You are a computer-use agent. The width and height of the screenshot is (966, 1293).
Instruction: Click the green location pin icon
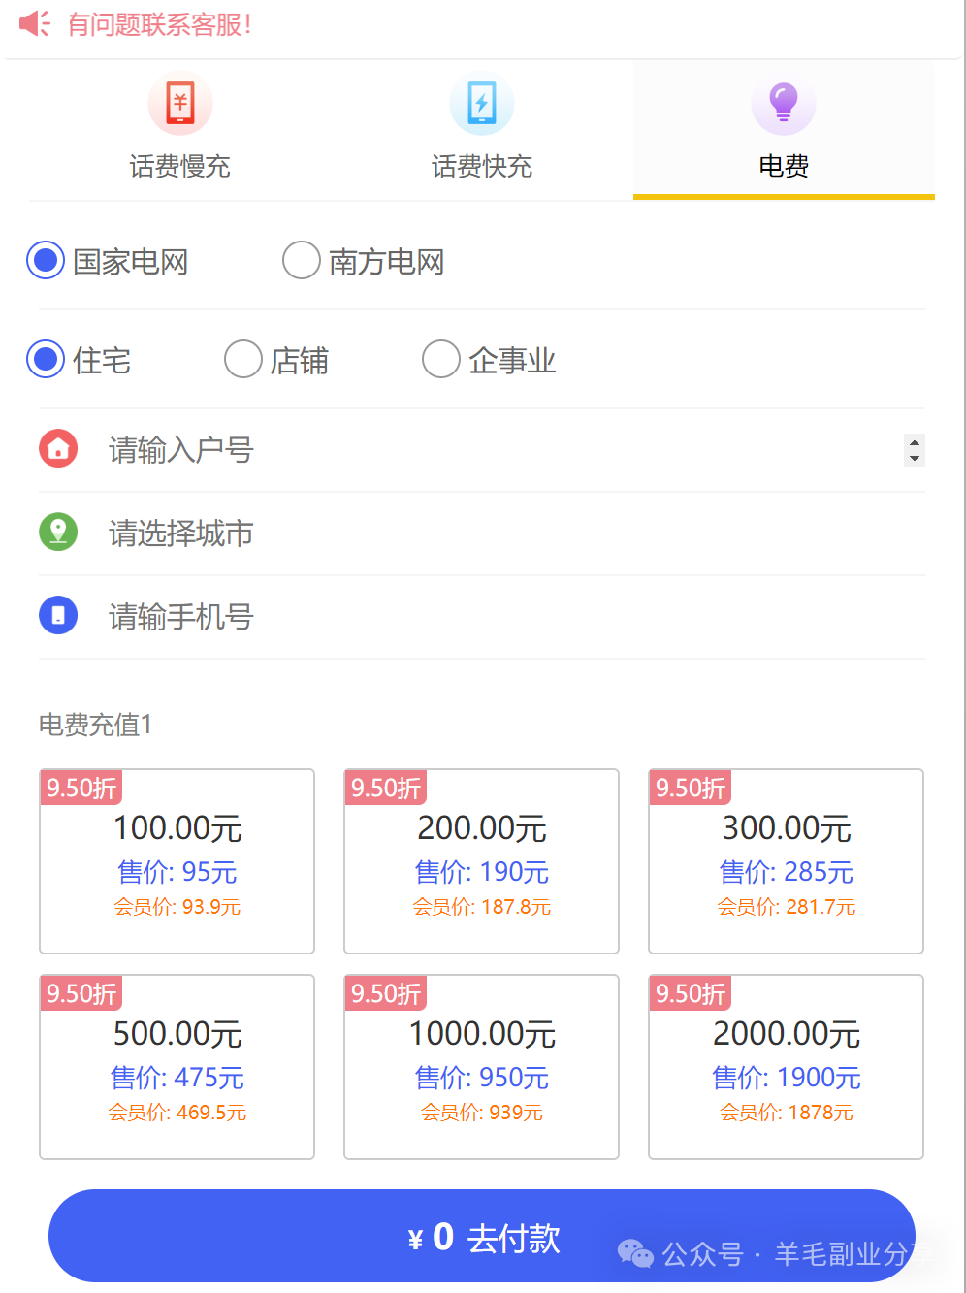58,533
